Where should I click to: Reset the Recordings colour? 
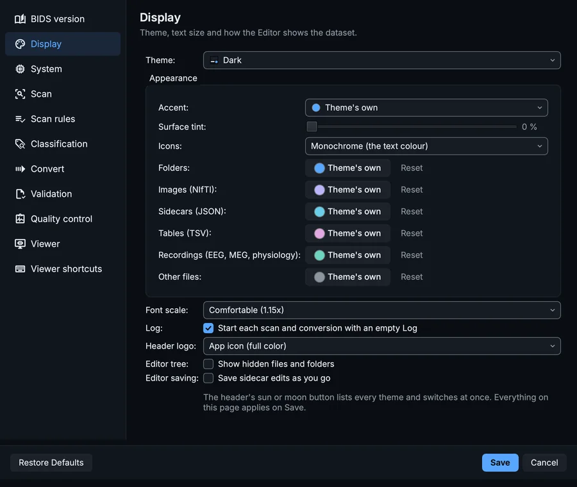(412, 255)
